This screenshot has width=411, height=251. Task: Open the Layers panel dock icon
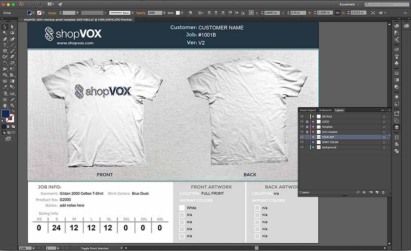click(x=397, y=127)
